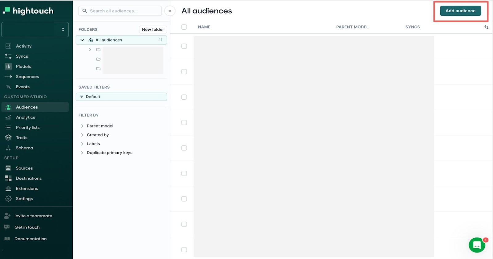Go to Syncs in the sidebar
This screenshot has height=259, width=493.
click(x=22, y=56)
